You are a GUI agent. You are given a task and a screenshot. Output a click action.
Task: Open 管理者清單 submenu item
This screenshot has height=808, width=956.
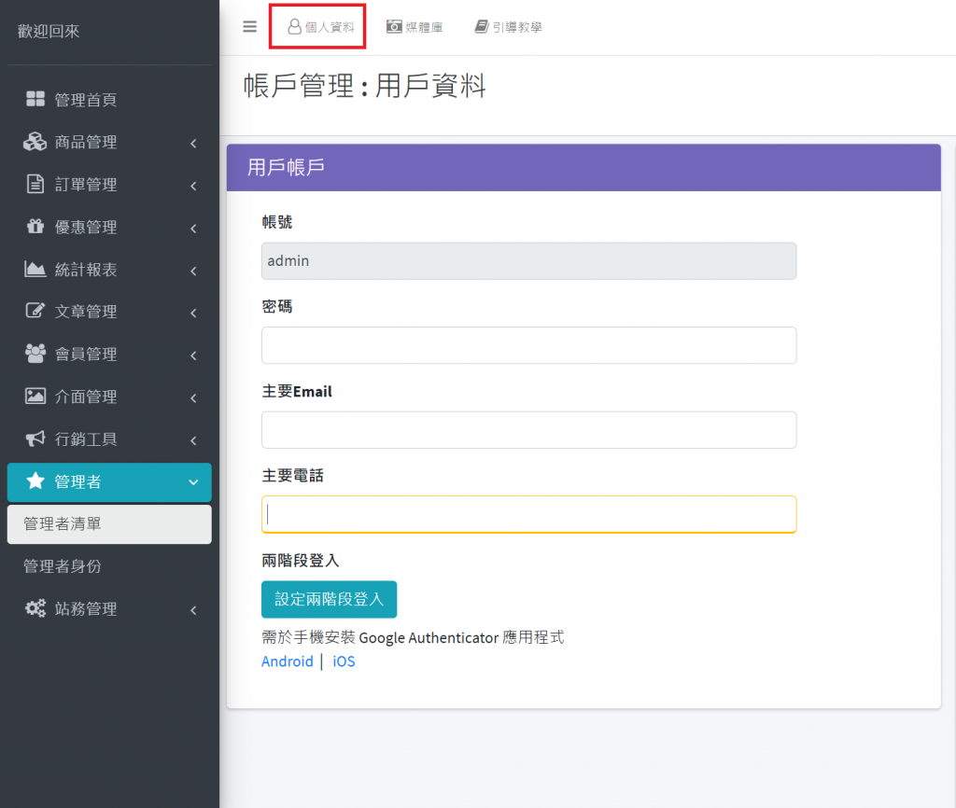tap(109, 524)
